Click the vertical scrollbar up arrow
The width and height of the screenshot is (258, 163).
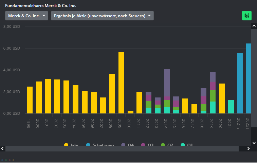click(254, 26)
